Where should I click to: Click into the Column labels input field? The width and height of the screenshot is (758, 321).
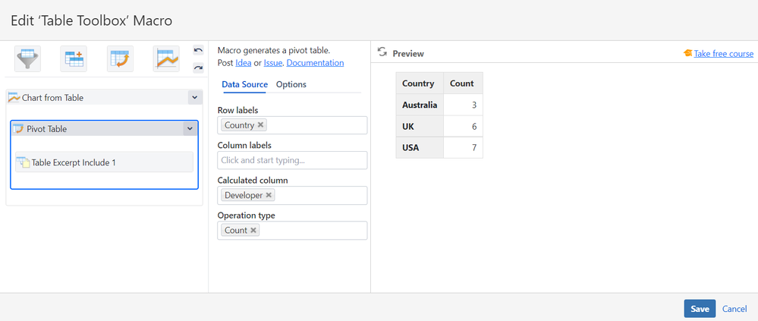[292, 160]
